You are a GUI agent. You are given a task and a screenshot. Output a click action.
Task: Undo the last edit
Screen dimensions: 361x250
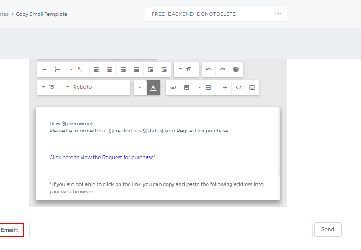pyautogui.click(x=209, y=69)
